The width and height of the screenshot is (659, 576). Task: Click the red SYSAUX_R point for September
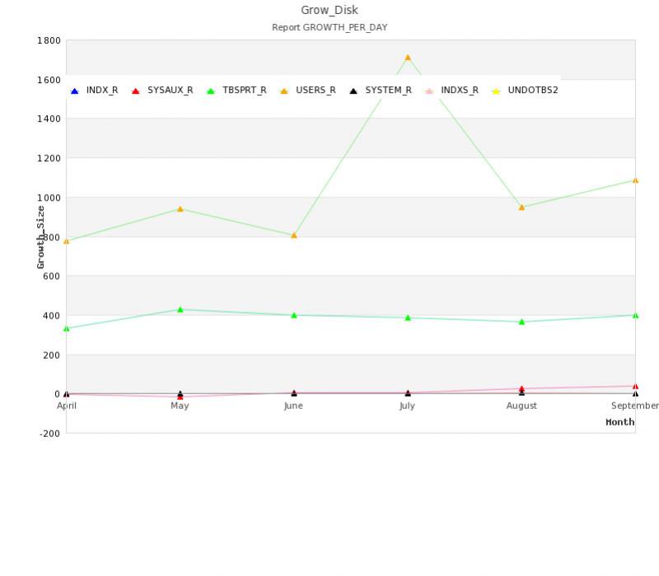[635, 387]
